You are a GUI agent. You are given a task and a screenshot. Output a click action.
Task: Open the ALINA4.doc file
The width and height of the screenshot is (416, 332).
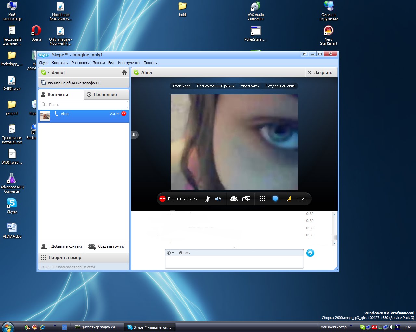(12, 230)
